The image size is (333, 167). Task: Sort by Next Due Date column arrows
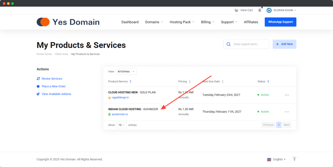[x=222, y=81]
